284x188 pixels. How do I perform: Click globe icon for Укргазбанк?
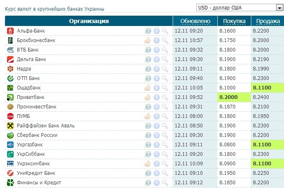(148, 145)
